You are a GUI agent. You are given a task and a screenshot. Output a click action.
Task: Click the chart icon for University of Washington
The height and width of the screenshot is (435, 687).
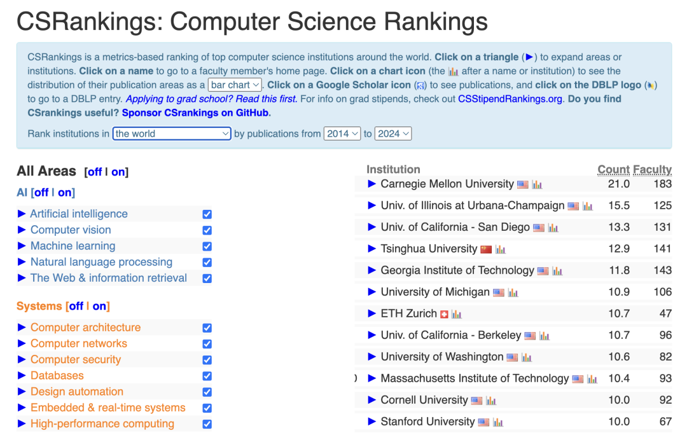(x=526, y=357)
